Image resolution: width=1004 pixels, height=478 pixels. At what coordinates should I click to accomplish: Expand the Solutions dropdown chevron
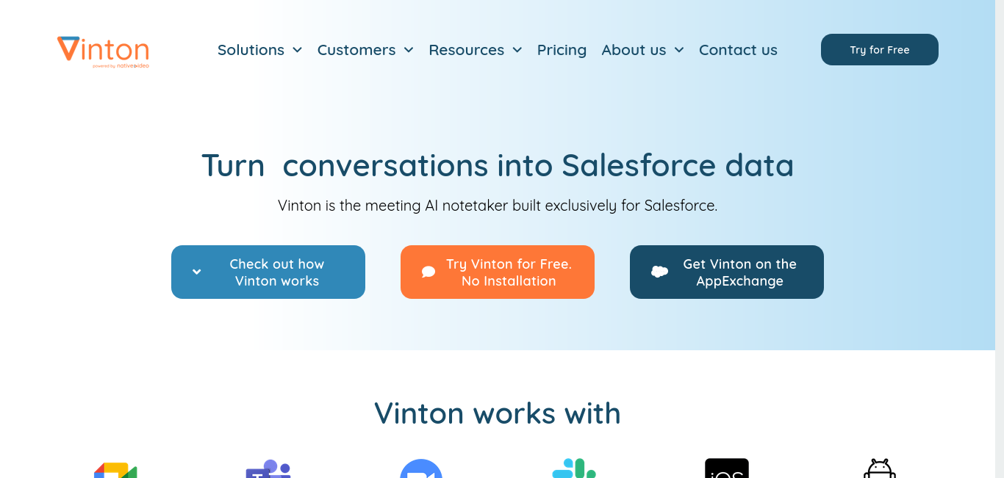pyautogui.click(x=297, y=50)
